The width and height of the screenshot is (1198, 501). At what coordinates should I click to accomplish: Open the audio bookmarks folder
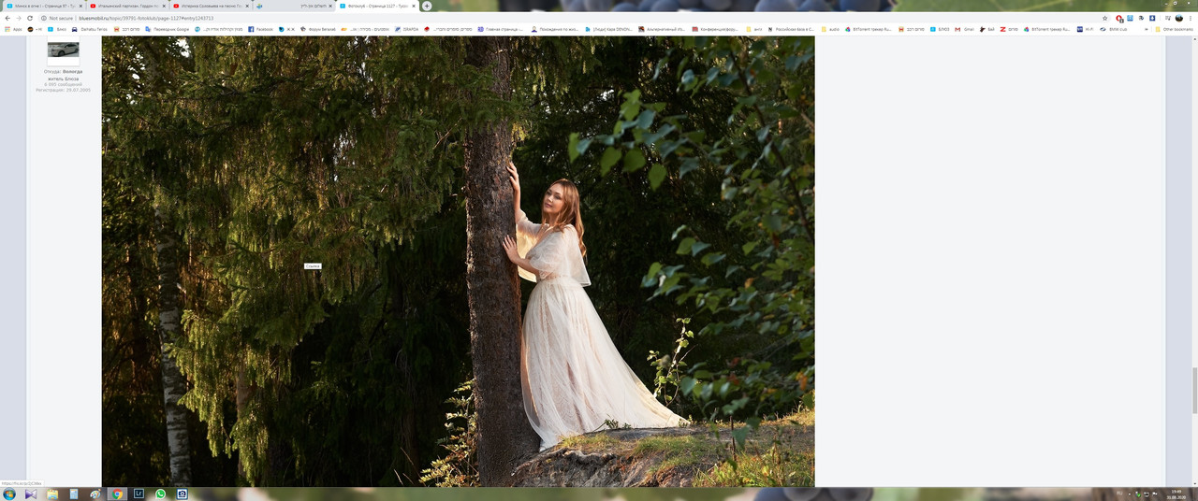point(830,29)
